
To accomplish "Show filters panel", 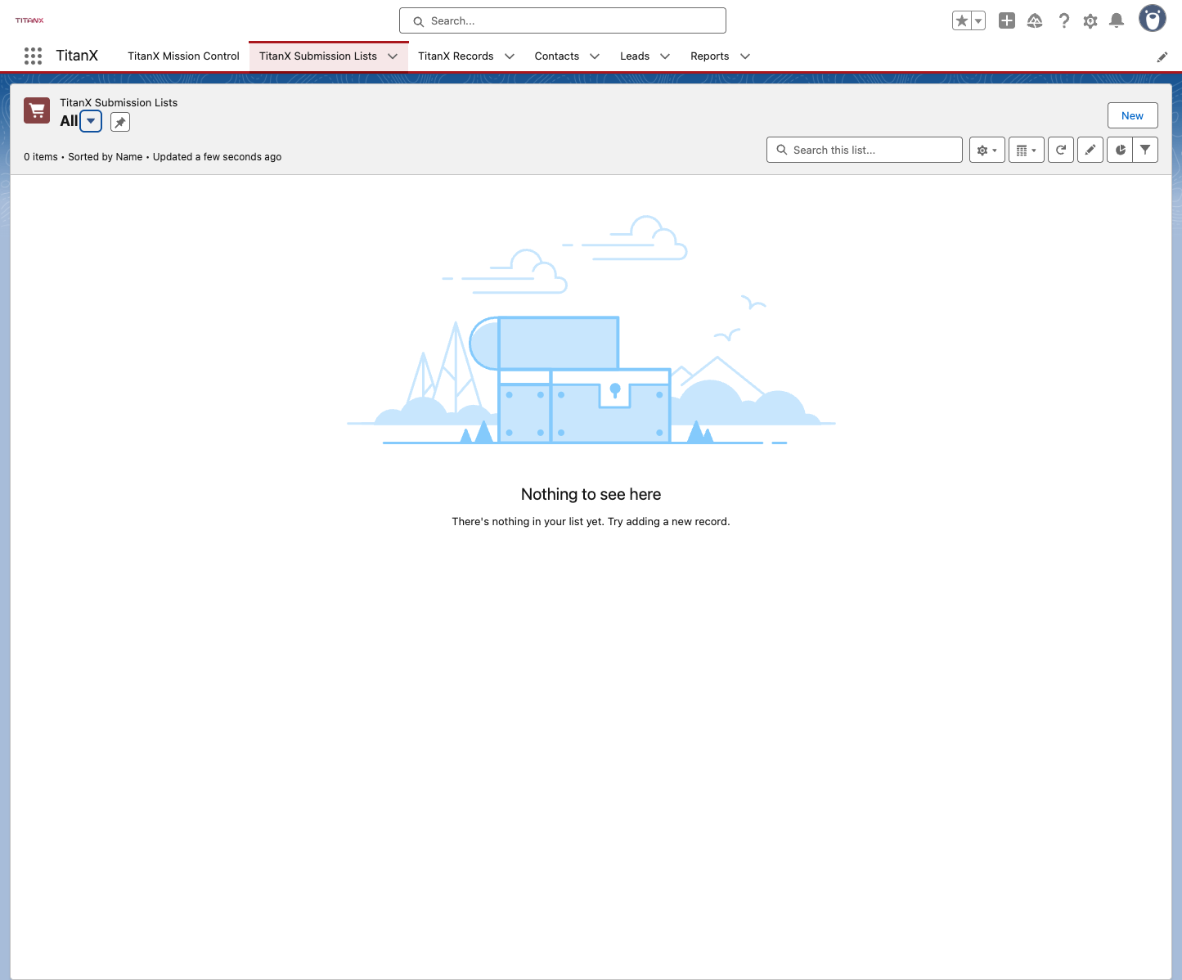I will point(1145,150).
